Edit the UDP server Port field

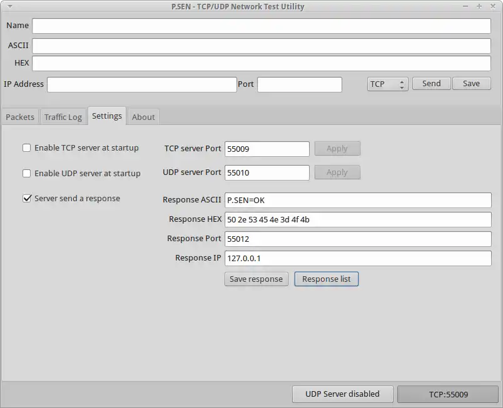click(x=267, y=172)
